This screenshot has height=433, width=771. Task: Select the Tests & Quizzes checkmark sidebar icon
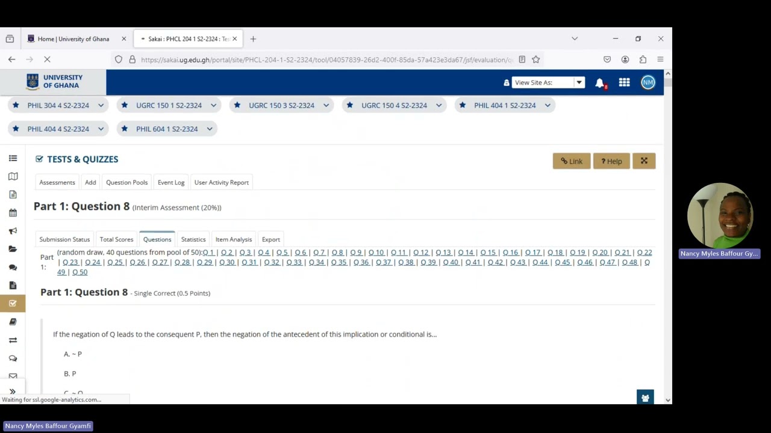pyautogui.click(x=13, y=303)
